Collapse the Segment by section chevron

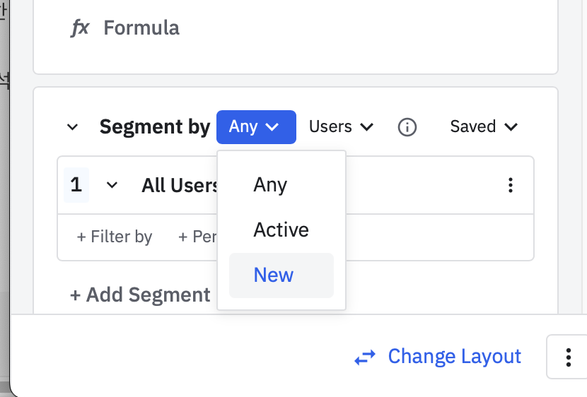[x=72, y=127]
